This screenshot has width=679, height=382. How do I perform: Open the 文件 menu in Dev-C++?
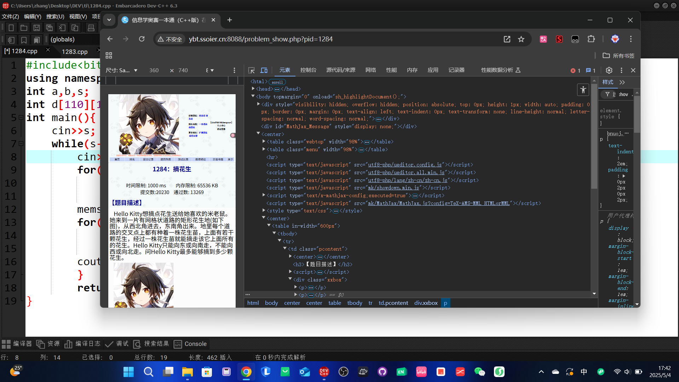10,17
